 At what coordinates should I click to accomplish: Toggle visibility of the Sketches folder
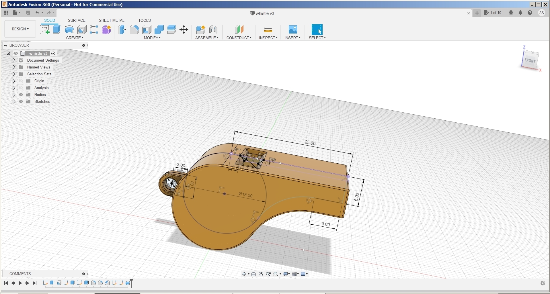click(x=21, y=101)
